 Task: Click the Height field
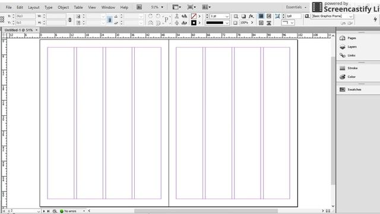[x=56, y=23]
